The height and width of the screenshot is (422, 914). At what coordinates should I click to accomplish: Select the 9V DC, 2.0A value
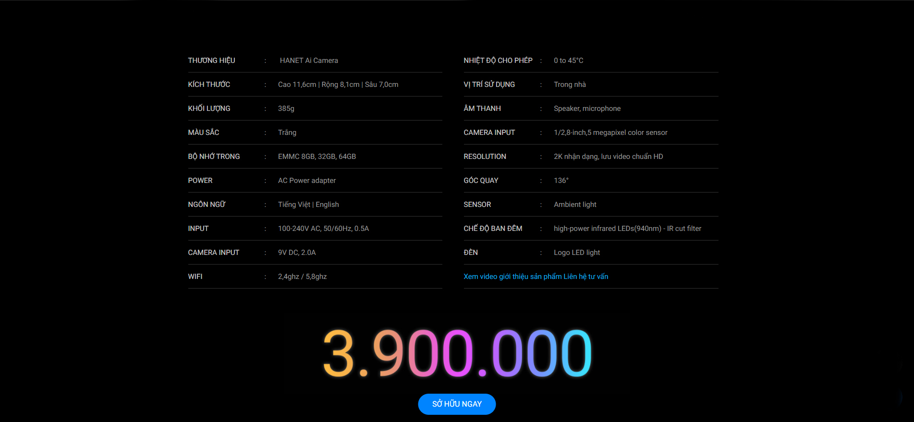pos(297,253)
